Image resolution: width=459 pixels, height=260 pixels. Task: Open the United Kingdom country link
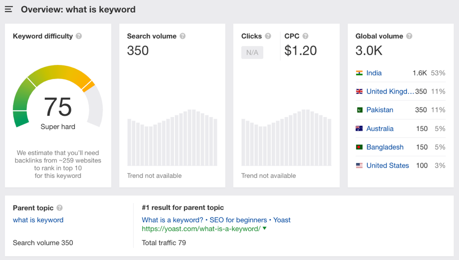click(x=390, y=91)
